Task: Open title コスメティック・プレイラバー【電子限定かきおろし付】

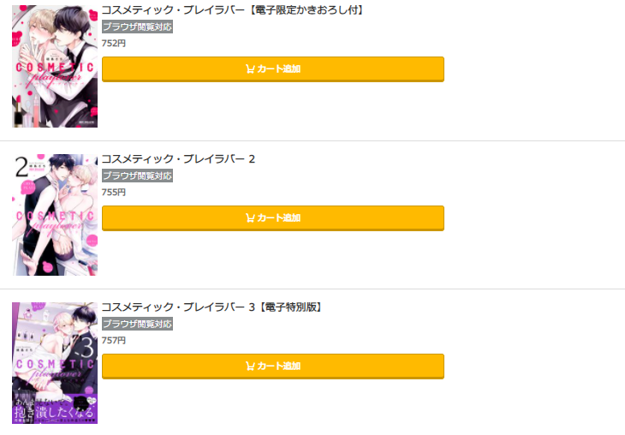Action: 233,10
